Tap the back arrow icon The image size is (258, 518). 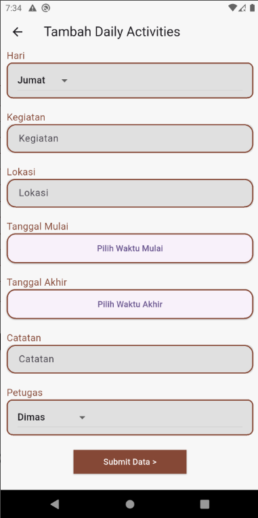click(18, 32)
